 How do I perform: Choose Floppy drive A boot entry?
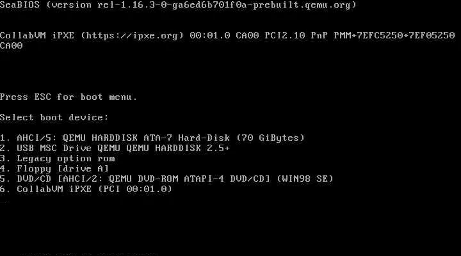pos(54,169)
